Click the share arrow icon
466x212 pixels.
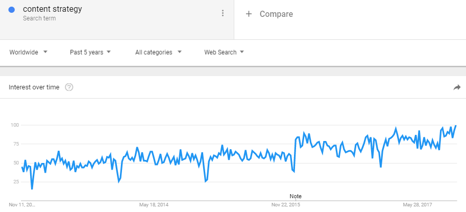click(457, 87)
